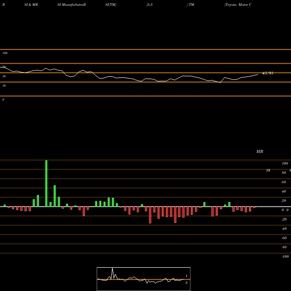Click the 100 label on the RSI axis
This screenshot has width=291, height=291.
coord(5,53)
